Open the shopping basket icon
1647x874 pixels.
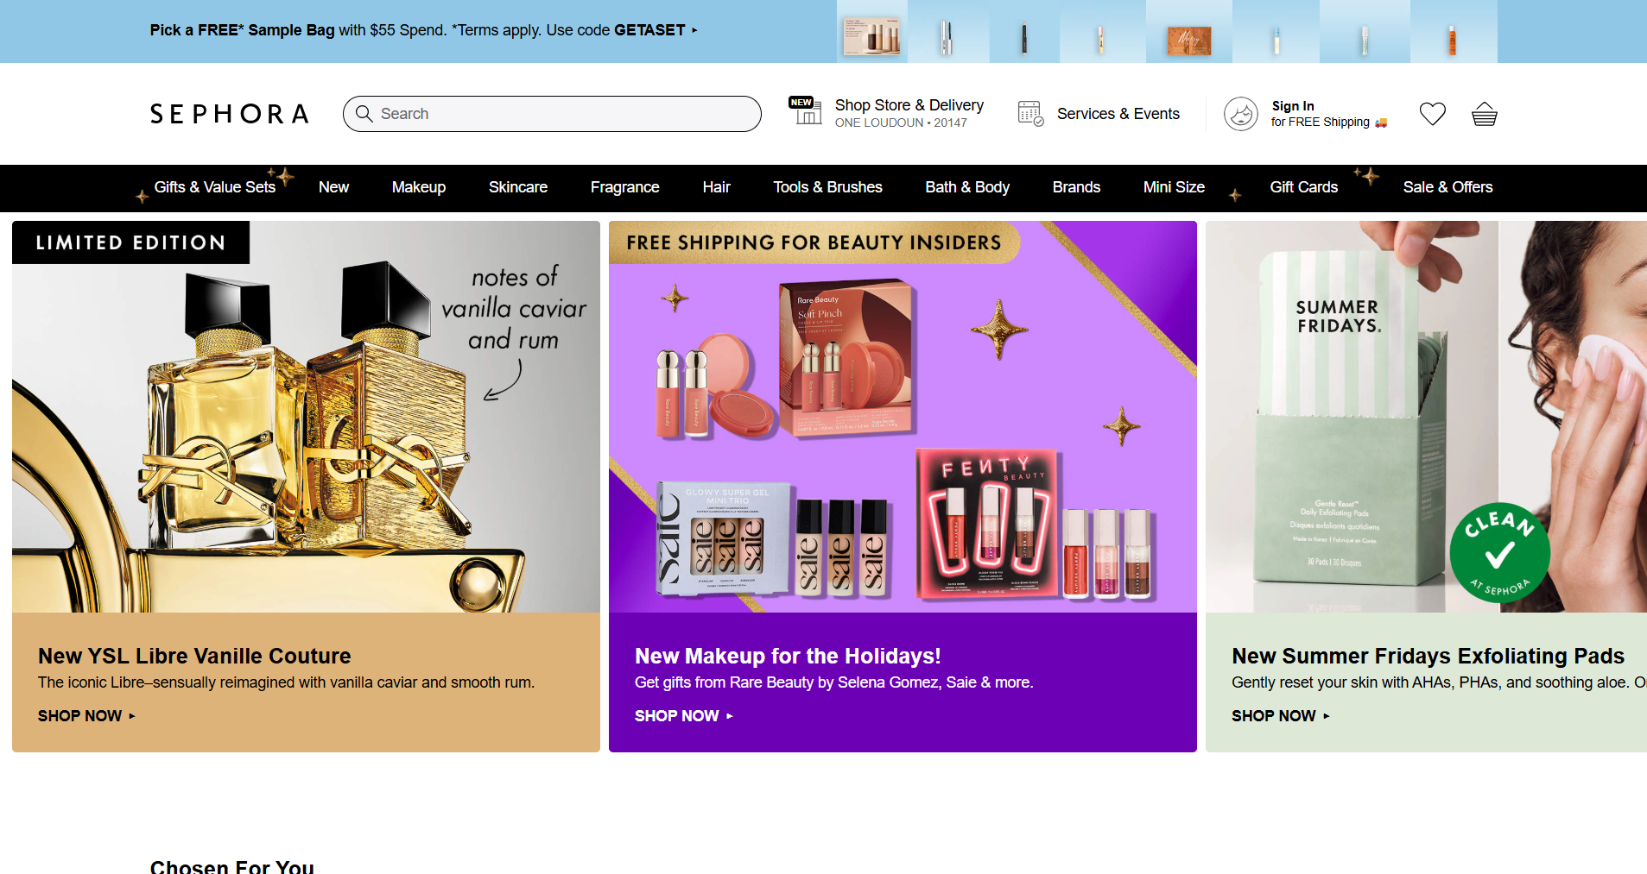pos(1484,114)
